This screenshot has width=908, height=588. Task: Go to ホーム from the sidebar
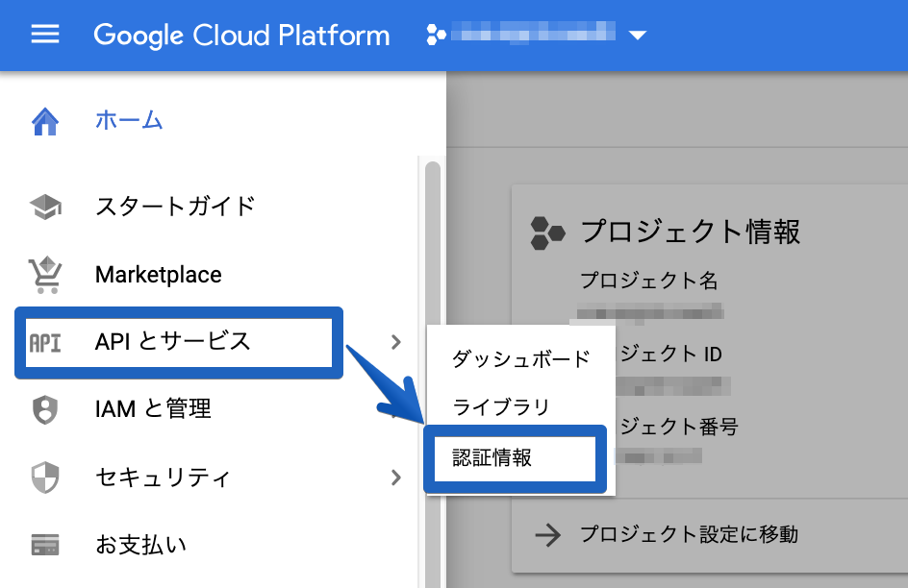(x=128, y=122)
